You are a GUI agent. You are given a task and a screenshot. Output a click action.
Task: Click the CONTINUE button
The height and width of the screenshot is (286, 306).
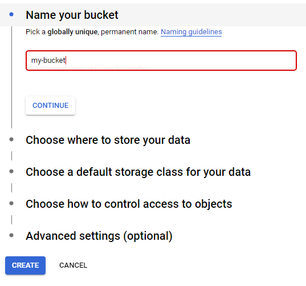point(50,106)
